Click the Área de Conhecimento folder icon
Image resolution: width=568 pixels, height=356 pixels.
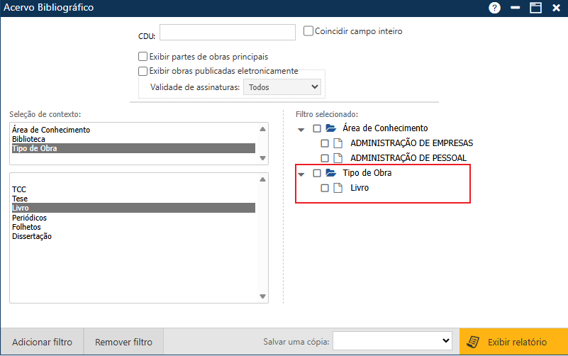[330, 128]
